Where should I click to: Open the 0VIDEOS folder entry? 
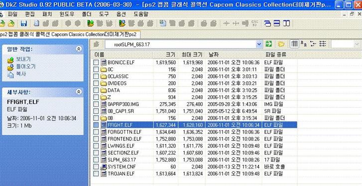(117, 83)
